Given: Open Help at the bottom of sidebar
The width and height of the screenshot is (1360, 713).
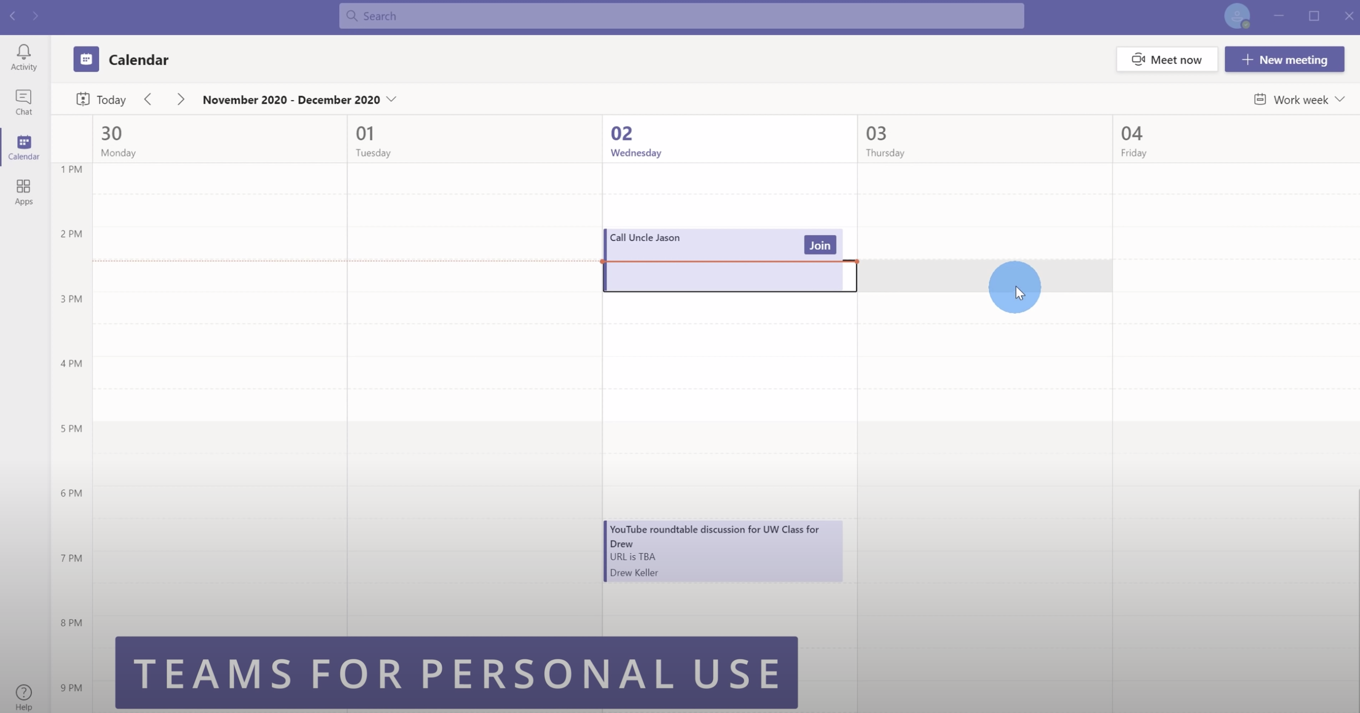Looking at the screenshot, I should point(23,695).
